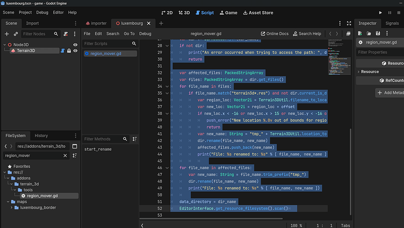Click the code minimap preview

click(339, 57)
